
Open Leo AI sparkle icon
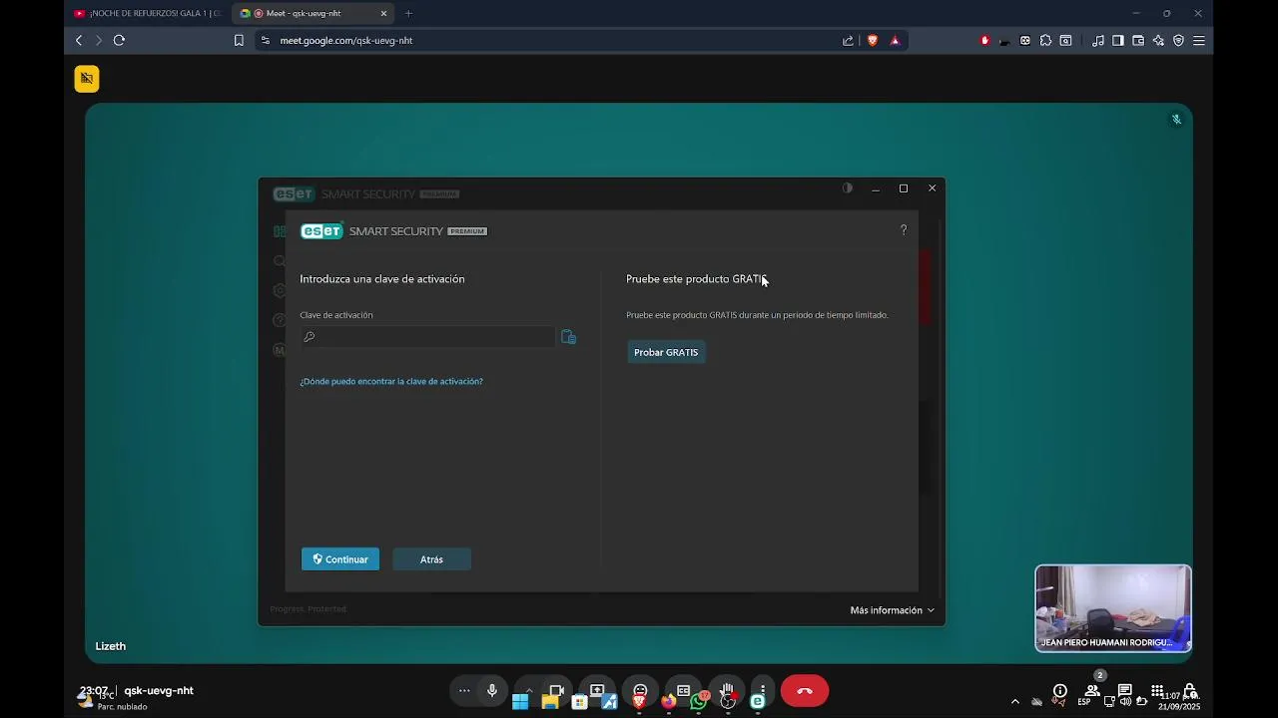[1158, 40]
